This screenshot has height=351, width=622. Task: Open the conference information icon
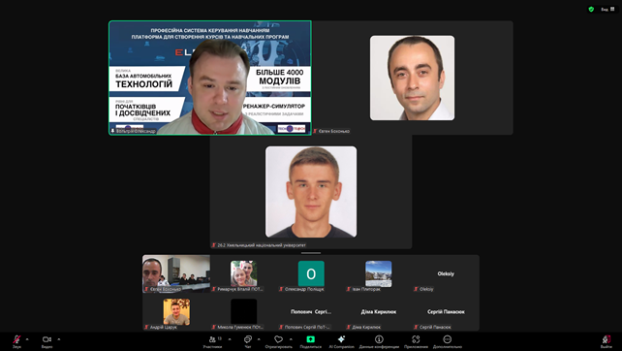(379, 340)
